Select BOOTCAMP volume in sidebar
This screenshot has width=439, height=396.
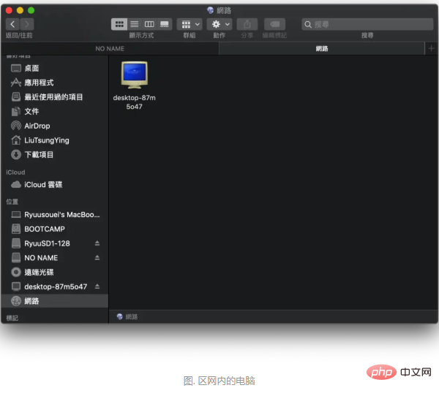tap(55, 229)
